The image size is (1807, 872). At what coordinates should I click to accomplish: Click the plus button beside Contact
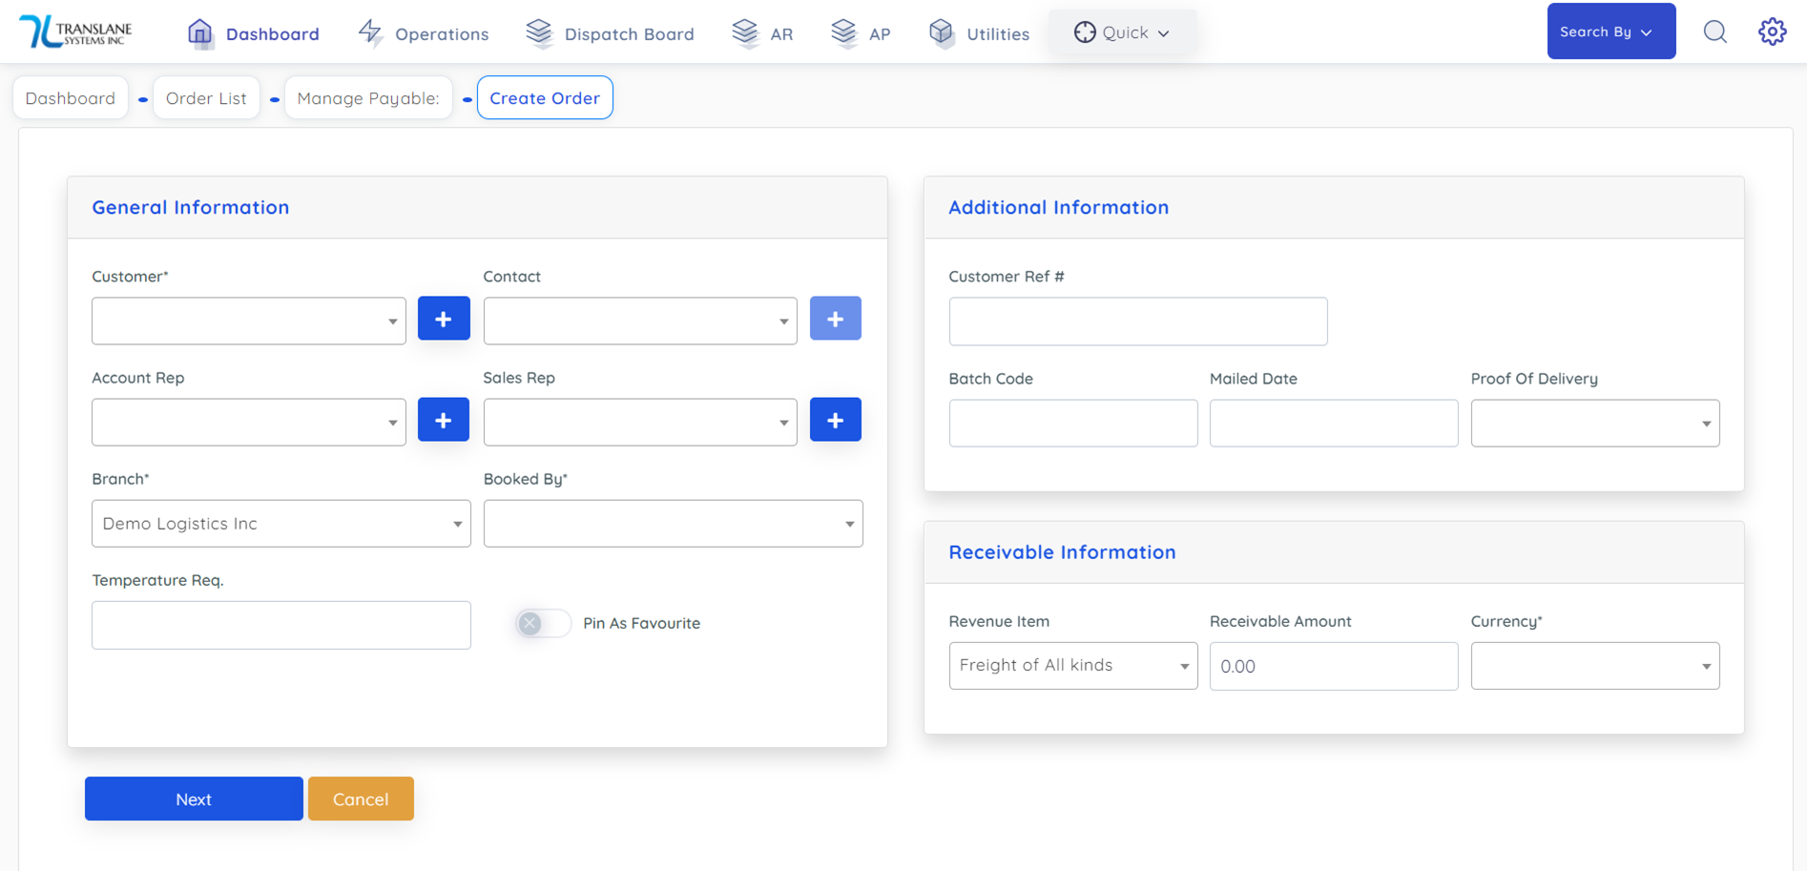click(x=835, y=319)
